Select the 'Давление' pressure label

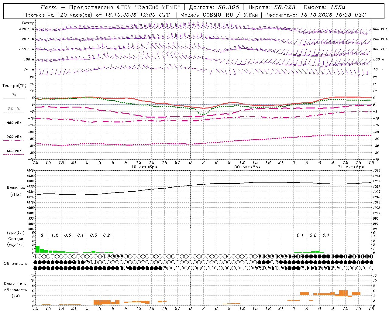(16, 188)
